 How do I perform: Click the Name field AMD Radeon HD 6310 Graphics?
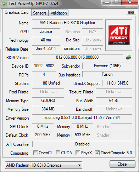click(x=67, y=23)
